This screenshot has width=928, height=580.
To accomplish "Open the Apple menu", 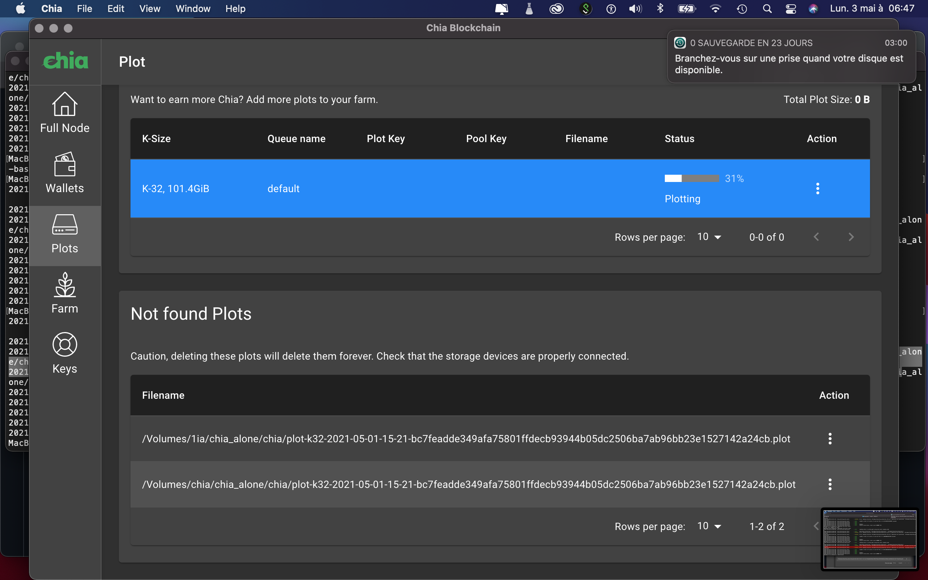I will (x=21, y=8).
